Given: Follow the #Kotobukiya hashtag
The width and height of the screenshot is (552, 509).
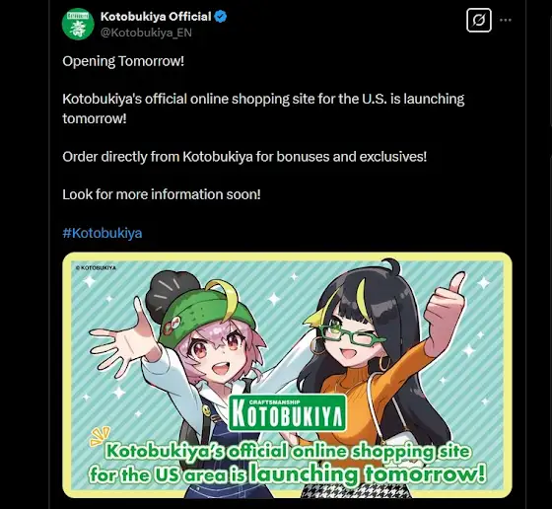Looking at the screenshot, I should (x=103, y=233).
